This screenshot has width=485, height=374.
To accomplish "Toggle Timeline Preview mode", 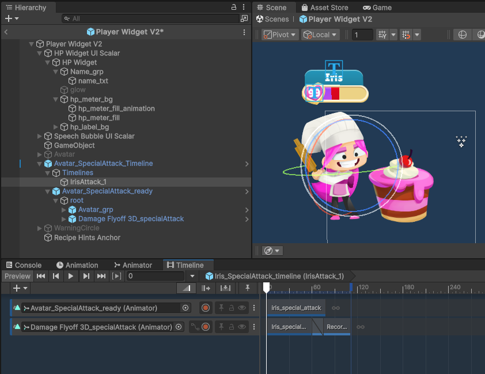I will click(x=17, y=276).
